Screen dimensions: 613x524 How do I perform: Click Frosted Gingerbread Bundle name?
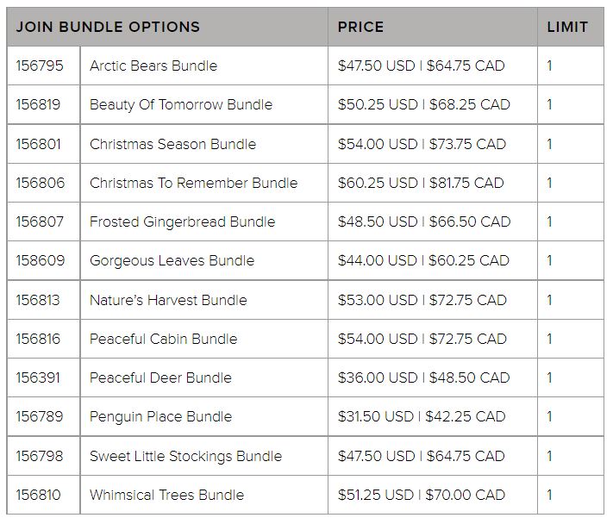pos(182,221)
